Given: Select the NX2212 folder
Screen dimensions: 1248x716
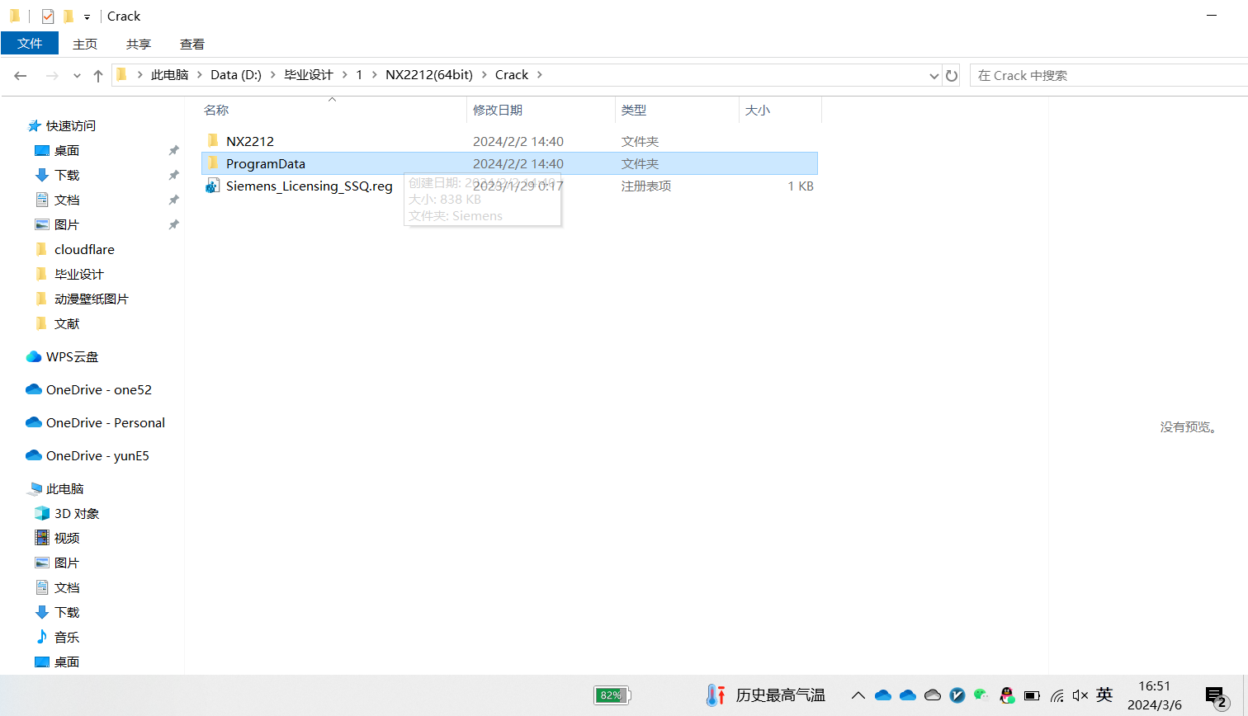Looking at the screenshot, I should (249, 142).
